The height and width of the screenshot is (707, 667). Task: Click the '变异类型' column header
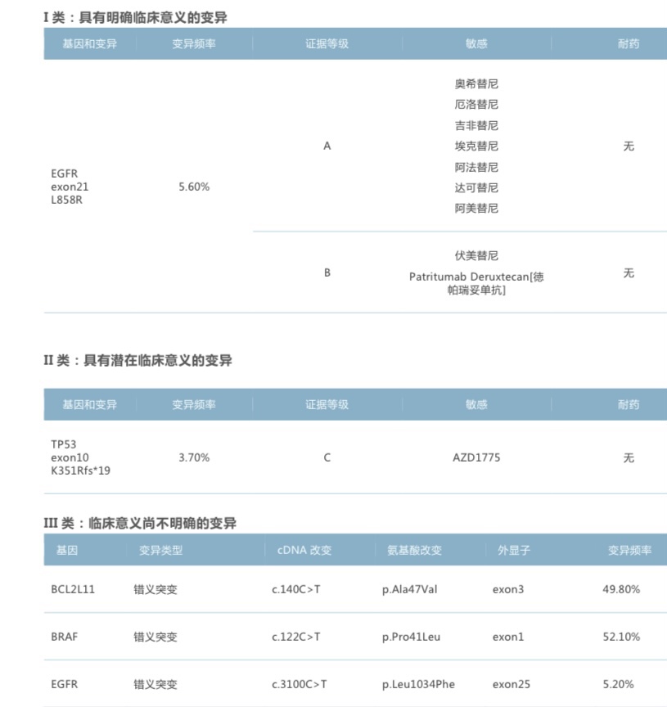[x=160, y=550]
